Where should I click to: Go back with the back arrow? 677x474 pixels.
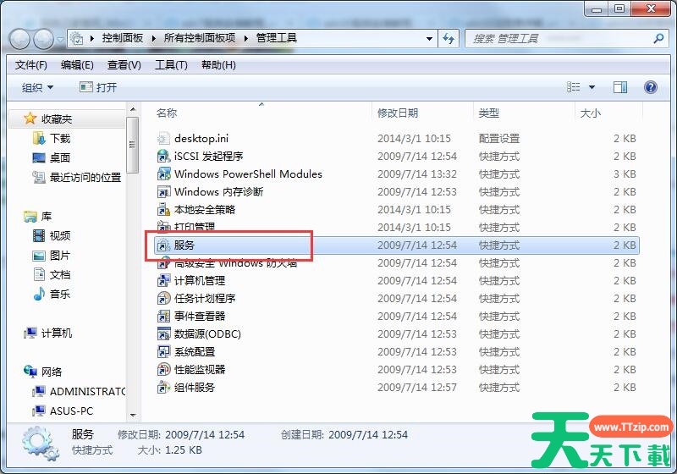(x=19, y=39)
